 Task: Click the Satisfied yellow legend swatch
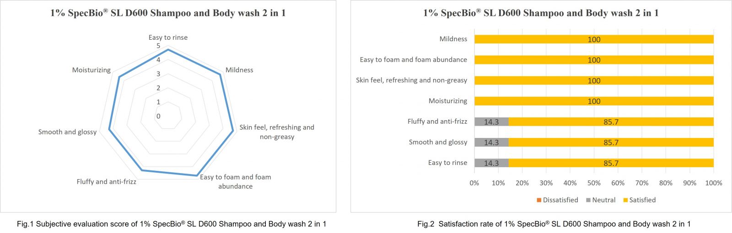[x=625, y=200]
